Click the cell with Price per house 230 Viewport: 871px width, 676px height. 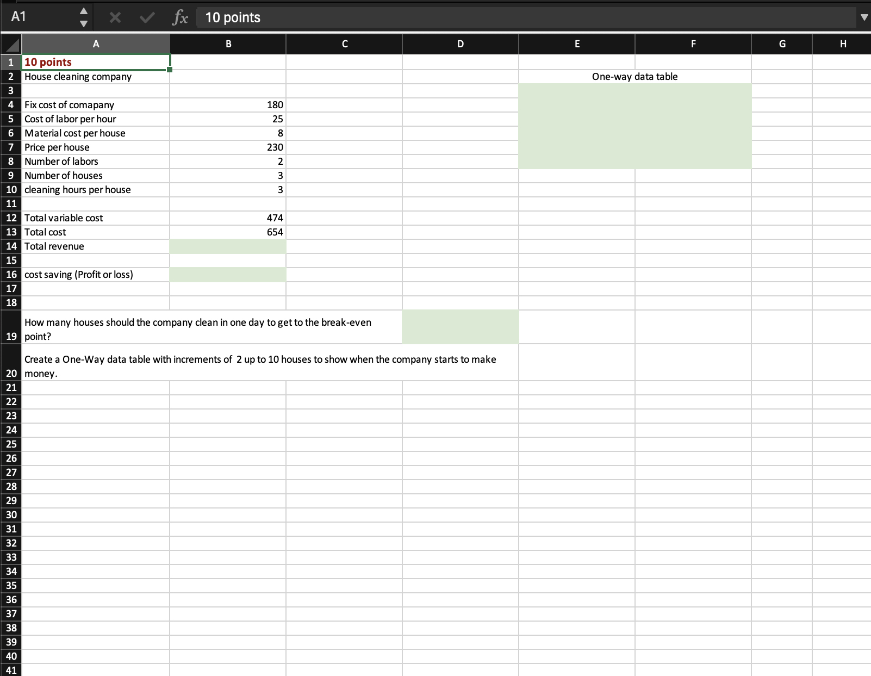tap(228, 147)
